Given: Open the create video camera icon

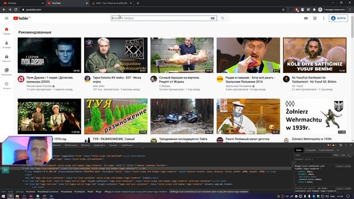Looking at the screenshot, I should pos(306,18).
